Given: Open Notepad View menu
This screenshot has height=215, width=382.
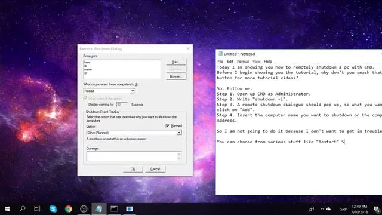Looking at the screenshot, I should 256,62.
